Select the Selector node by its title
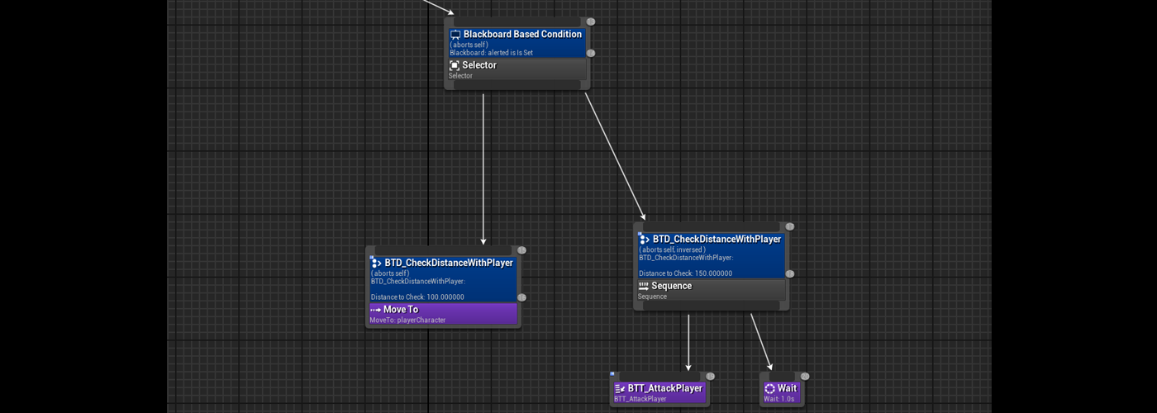 479,65
